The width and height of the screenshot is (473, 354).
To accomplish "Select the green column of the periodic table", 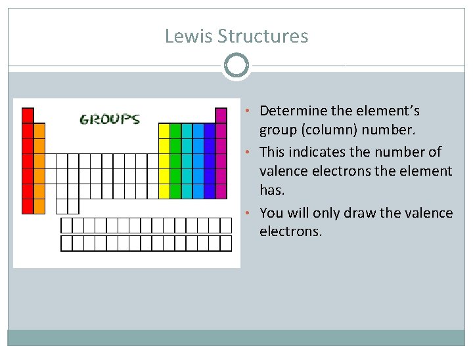I will tap(175, 161).
